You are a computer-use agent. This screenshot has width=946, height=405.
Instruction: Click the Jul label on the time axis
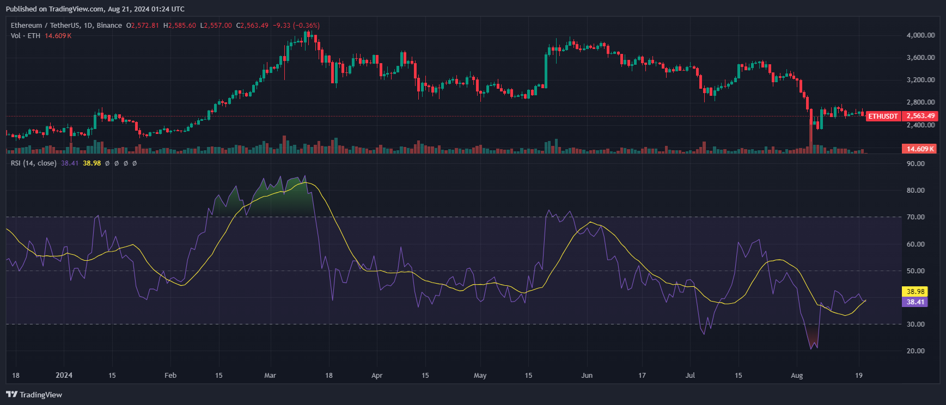(690, 376)
